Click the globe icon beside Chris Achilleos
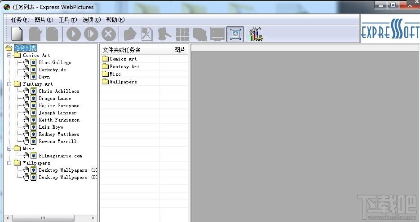This screenshot has width=420, height=222. [33, 91]
